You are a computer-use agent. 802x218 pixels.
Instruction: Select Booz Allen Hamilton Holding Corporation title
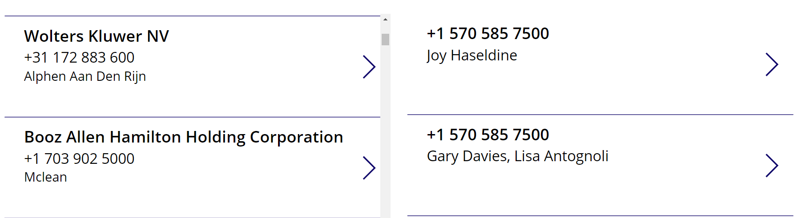[183, 137]
